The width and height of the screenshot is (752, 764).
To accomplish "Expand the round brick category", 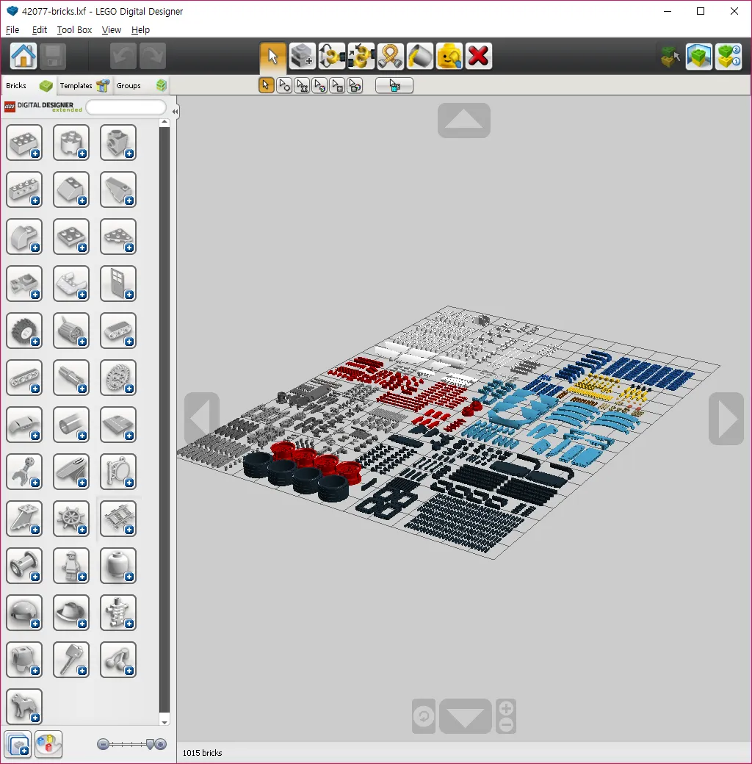I will pos(71,143).
